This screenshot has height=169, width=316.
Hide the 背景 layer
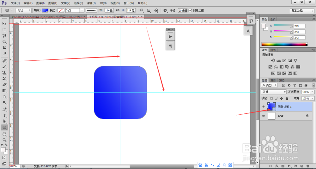[x=264, y=116]
